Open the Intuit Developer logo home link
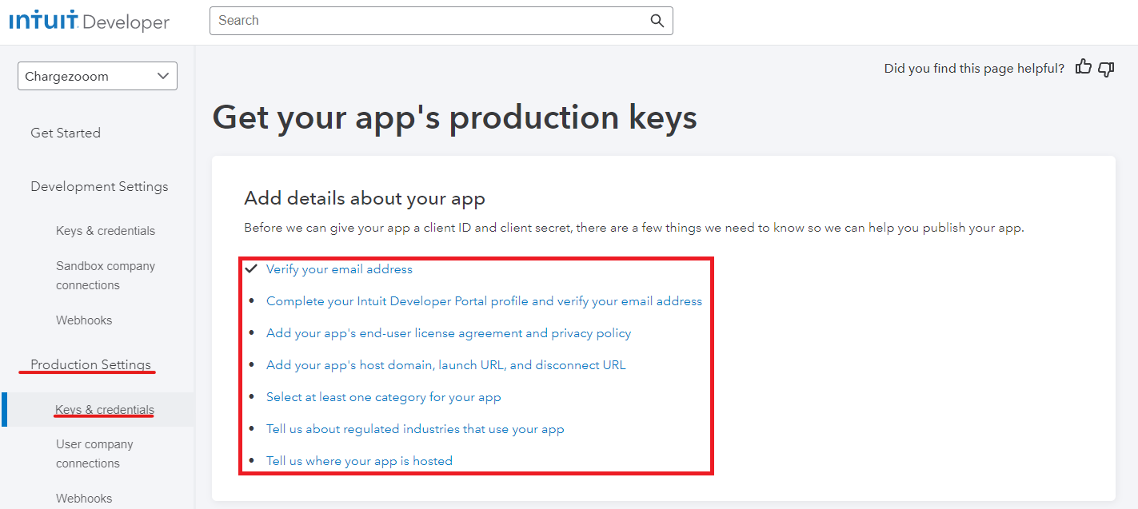The image size is (1138, 509). (90, 22)
